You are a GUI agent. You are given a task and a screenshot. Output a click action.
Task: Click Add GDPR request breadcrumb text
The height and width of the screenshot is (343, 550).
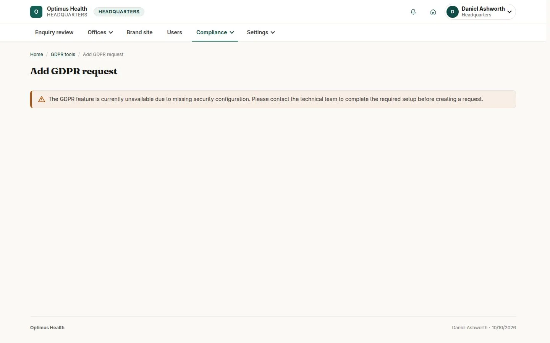pos(103,54)
